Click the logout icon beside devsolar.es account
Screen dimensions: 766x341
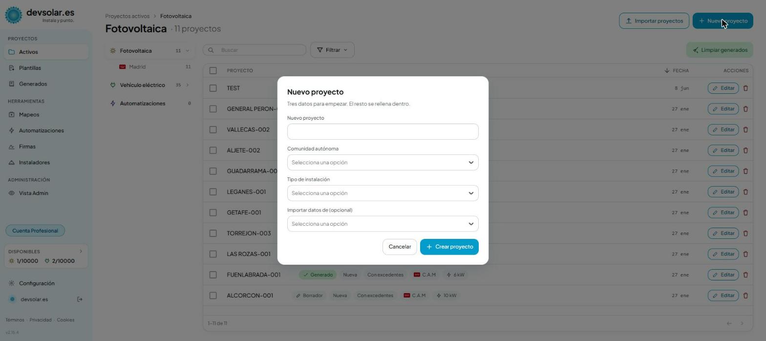pyautogui.click(x=80, y=299)
